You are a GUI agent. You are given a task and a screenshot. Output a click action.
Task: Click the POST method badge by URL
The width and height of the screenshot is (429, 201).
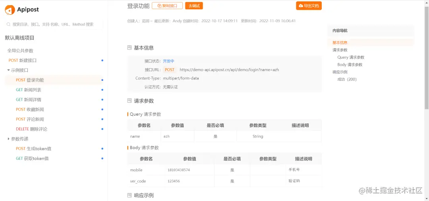pos(170,70)
